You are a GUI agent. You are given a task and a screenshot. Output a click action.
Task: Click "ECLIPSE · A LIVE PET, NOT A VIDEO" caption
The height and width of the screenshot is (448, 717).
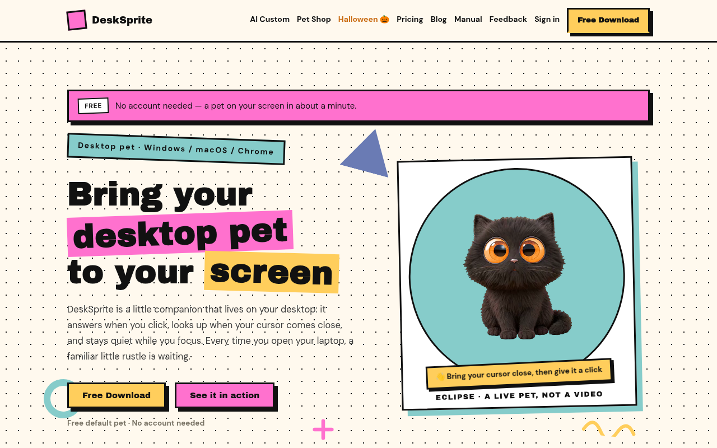tap(519, 395)
